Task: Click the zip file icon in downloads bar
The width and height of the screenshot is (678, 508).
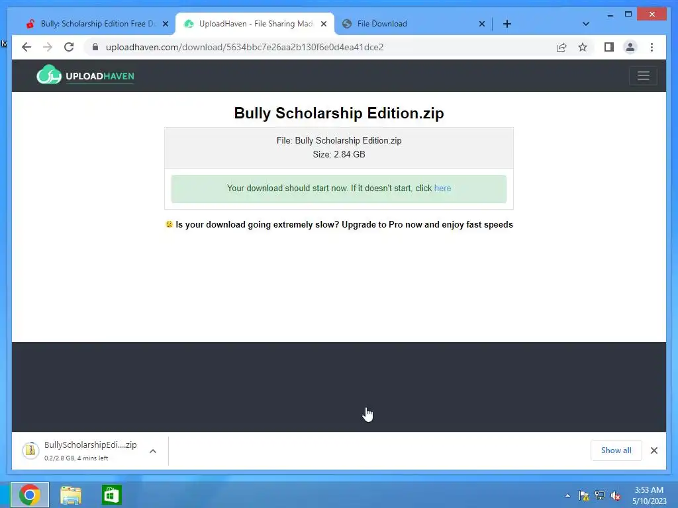Action: [30, 450]
